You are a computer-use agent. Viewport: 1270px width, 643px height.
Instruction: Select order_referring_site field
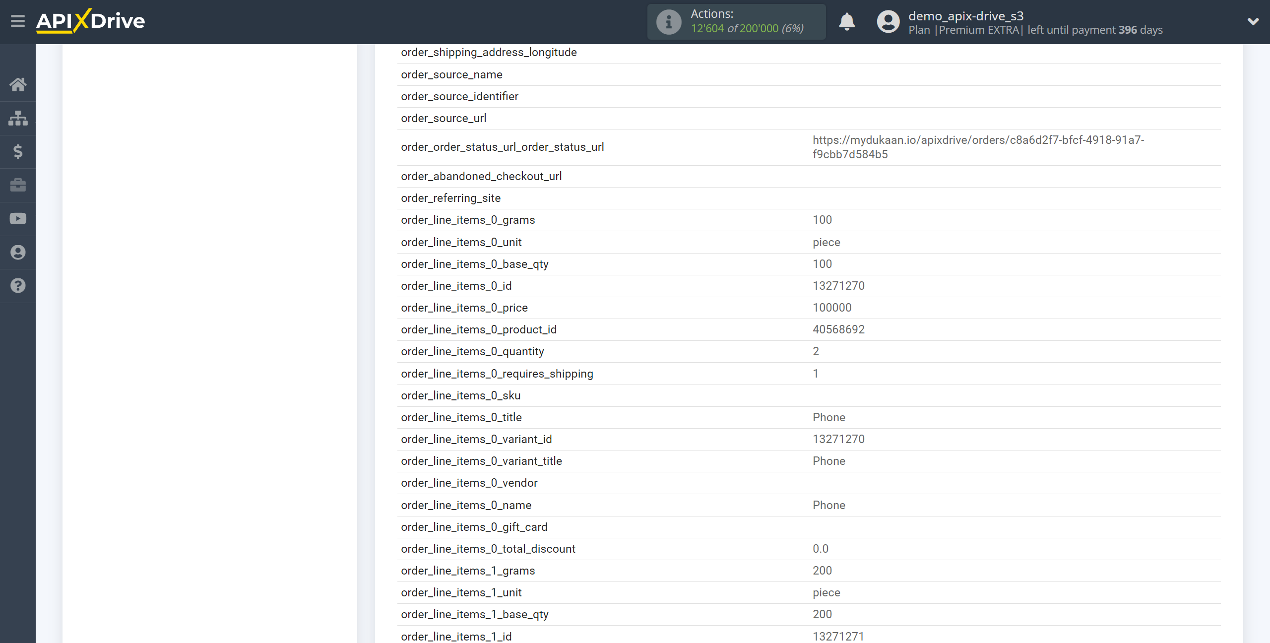pos(809,198)
